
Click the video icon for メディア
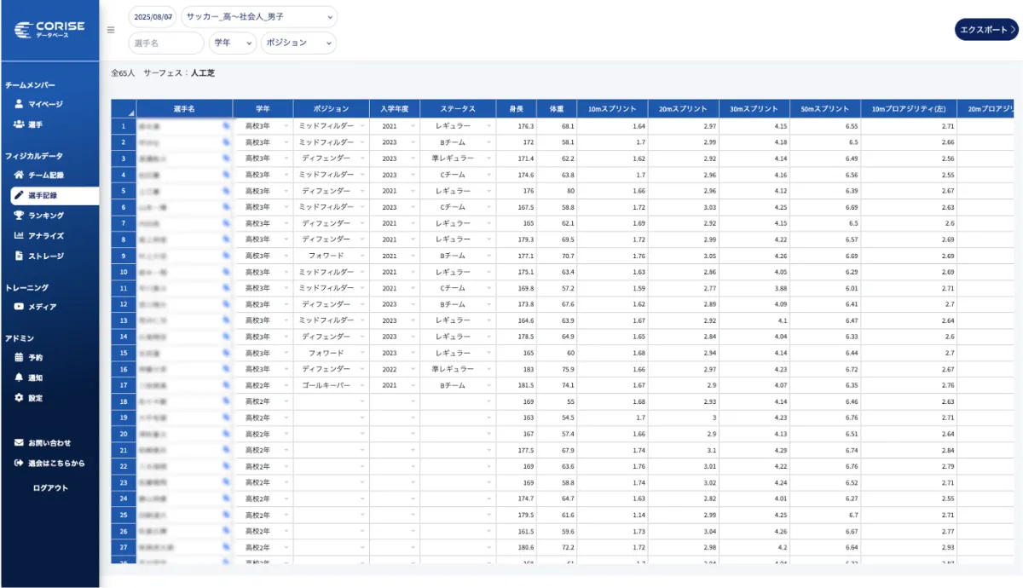click(x=19, y=307)
